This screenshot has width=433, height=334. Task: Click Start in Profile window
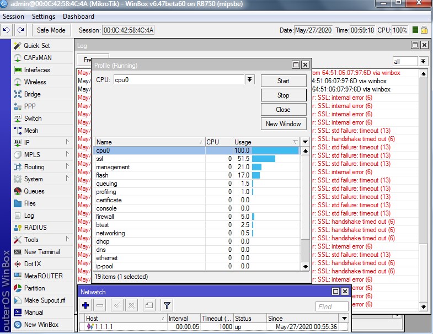click(284, 81)
